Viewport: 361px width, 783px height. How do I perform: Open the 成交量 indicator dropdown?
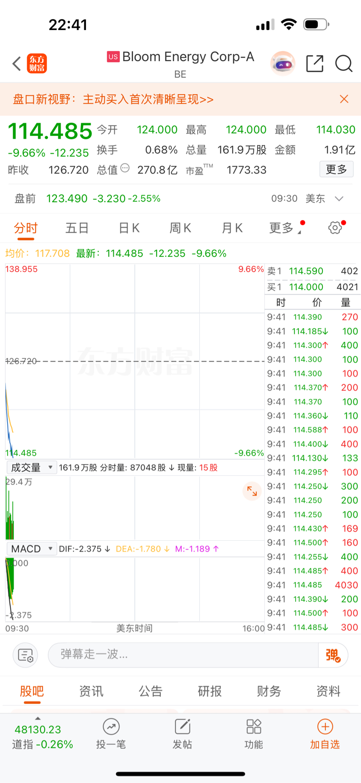tap(31, 467)
